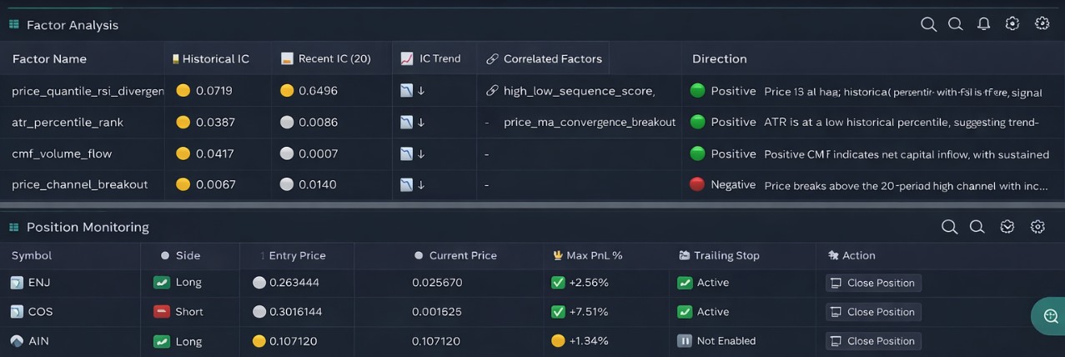Viewport: 1065px width, 357px height.
Task: Toggle the green check beside +7.51%
Action: click(x=558, y=312)
